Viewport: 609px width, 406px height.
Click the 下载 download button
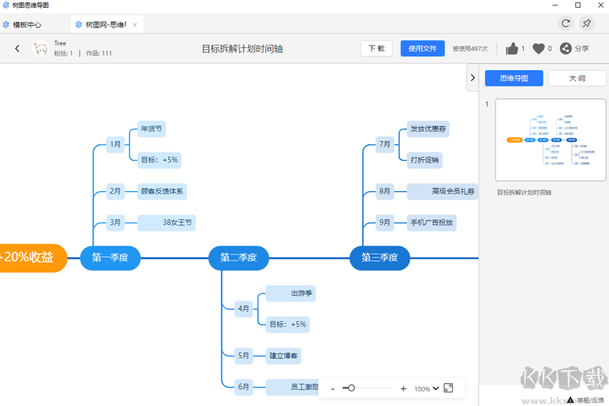376,49
